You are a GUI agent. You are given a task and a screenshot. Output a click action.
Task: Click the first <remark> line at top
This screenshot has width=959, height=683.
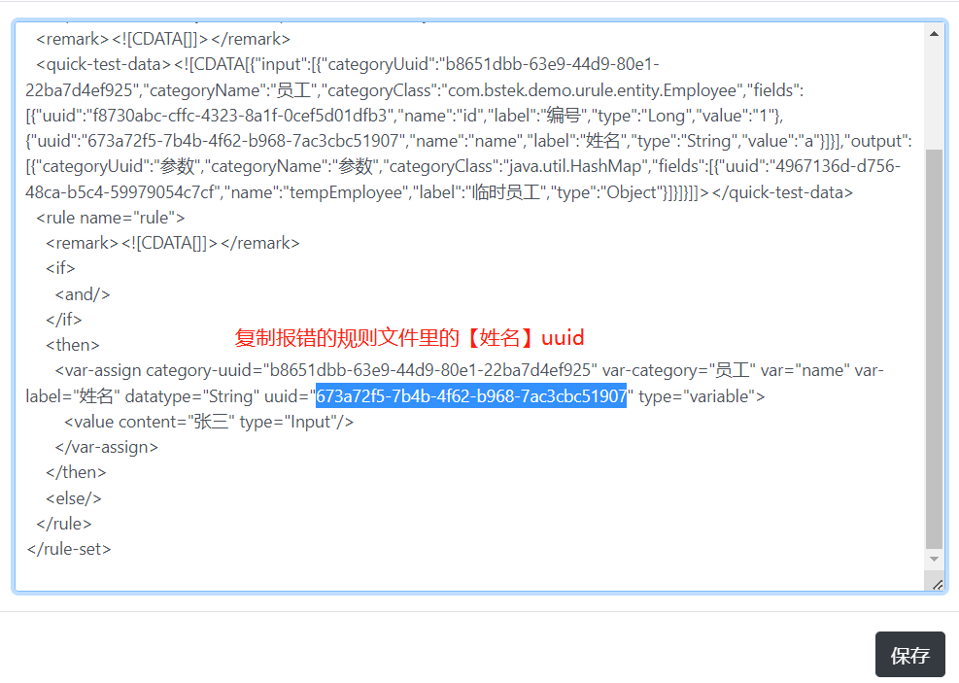163,39
